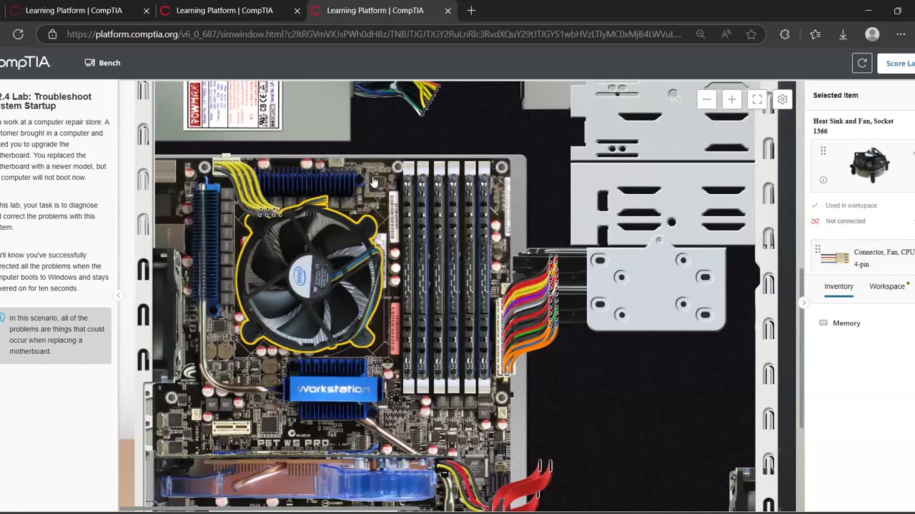Click the 'Not connected' status icon
Image resolution: width=915 pixels, height=514 pixels.
tap(815, 221)
